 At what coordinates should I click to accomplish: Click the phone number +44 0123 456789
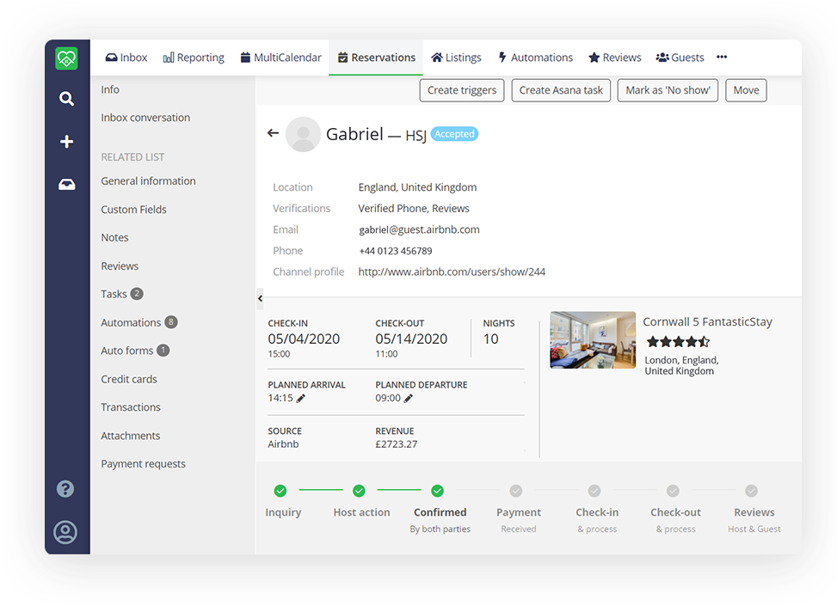point(396,251)
